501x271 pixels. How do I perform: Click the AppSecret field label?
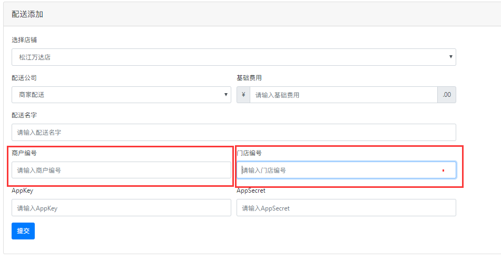tap(251, 190)
